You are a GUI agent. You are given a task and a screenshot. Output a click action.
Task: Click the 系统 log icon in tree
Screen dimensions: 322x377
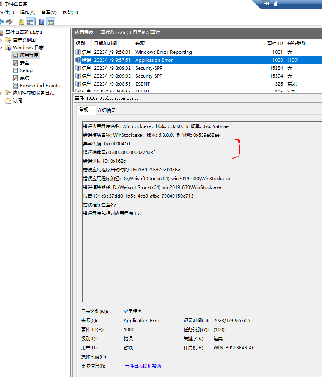pos(15,78)
